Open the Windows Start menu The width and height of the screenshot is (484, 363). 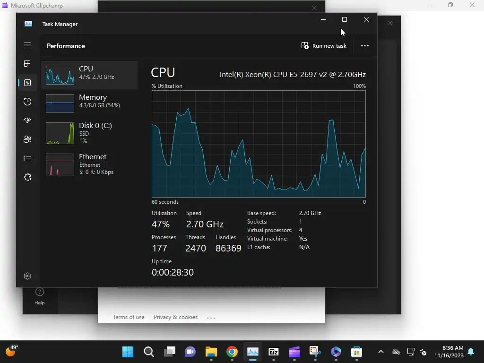[128, 352]
